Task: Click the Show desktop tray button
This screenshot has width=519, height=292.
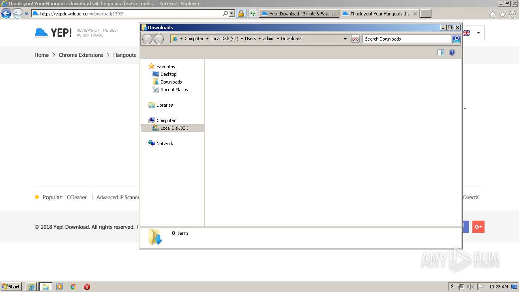Action: pyautogui.click(x=514, y=287)
